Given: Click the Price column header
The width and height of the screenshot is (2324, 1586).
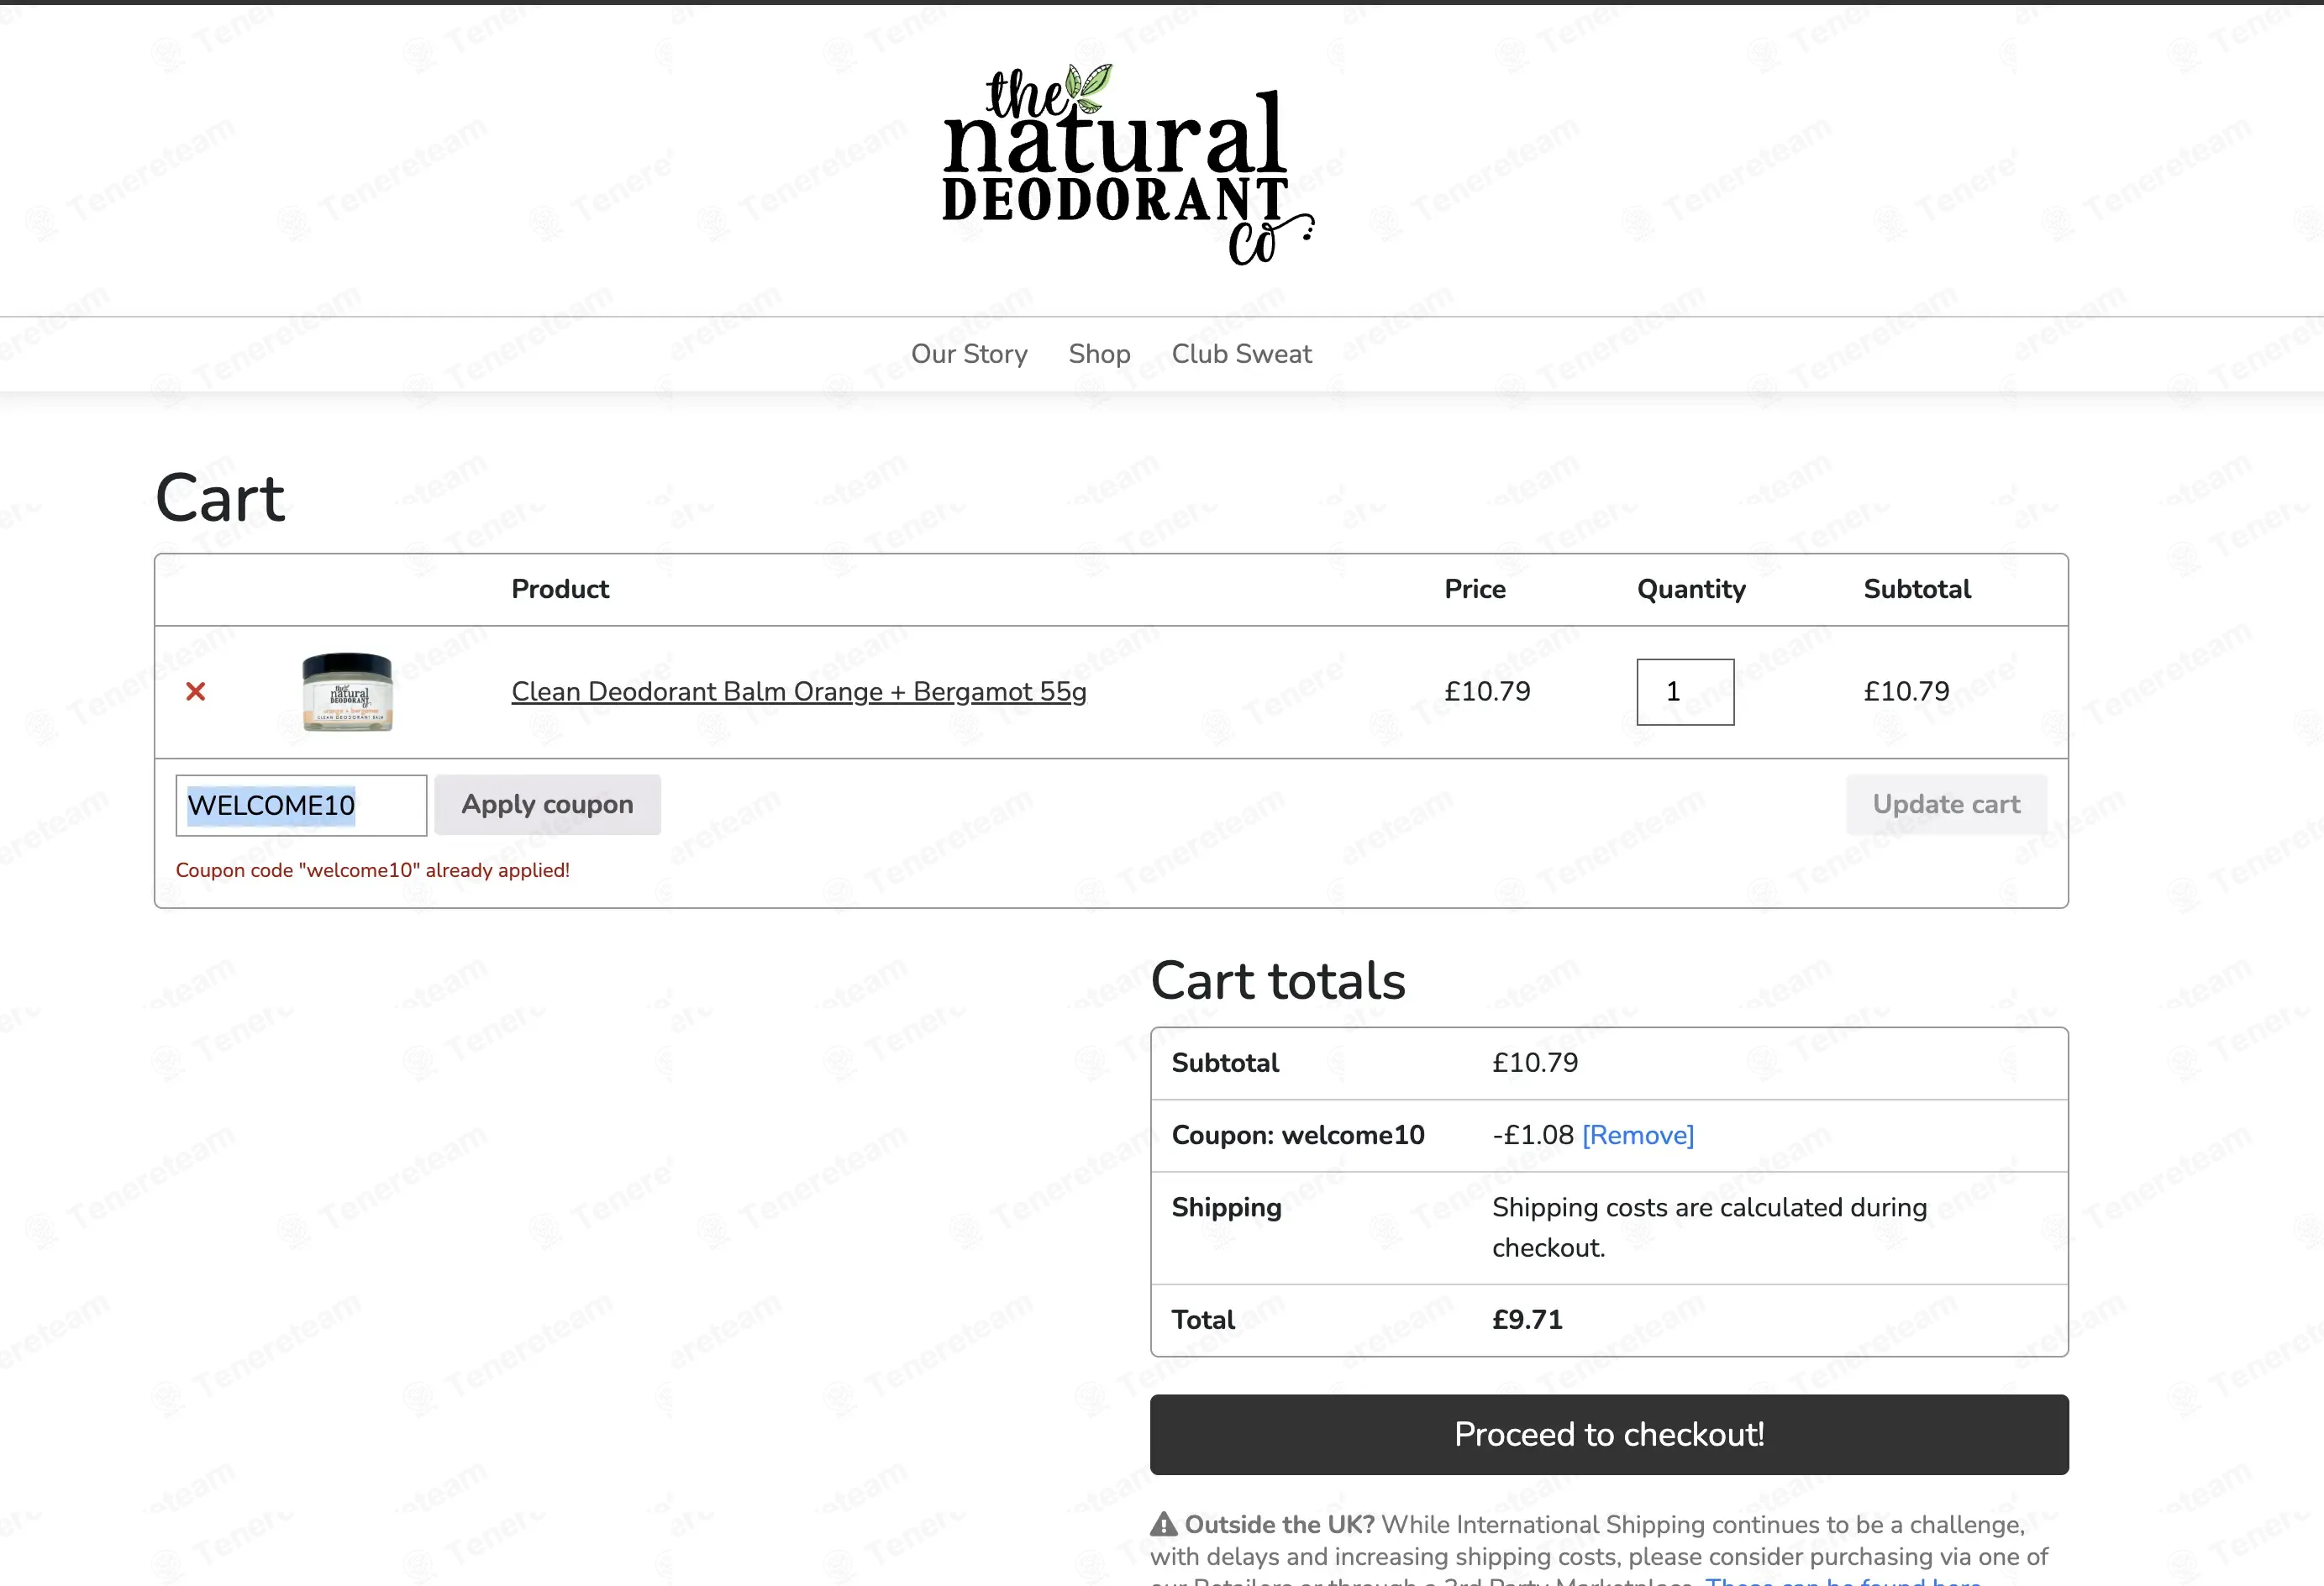Looking at the screenshot, I should (x=1475, y=589).
